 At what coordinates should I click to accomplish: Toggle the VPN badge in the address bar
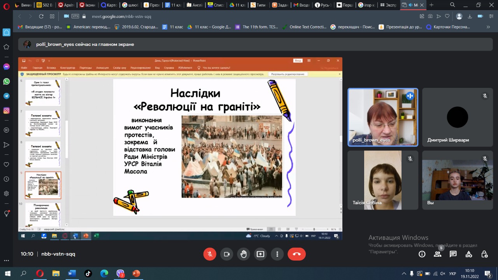pyautogui.click(x=75, y=16)
